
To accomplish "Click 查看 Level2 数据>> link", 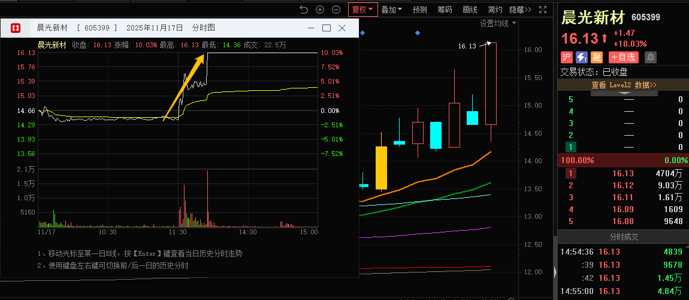I will (623, 85).
